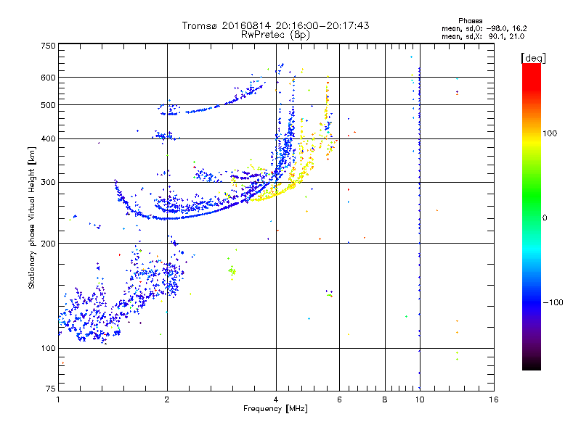Click the 'Stationary phase Virtual Height [km]' axis label

(32, 217)
